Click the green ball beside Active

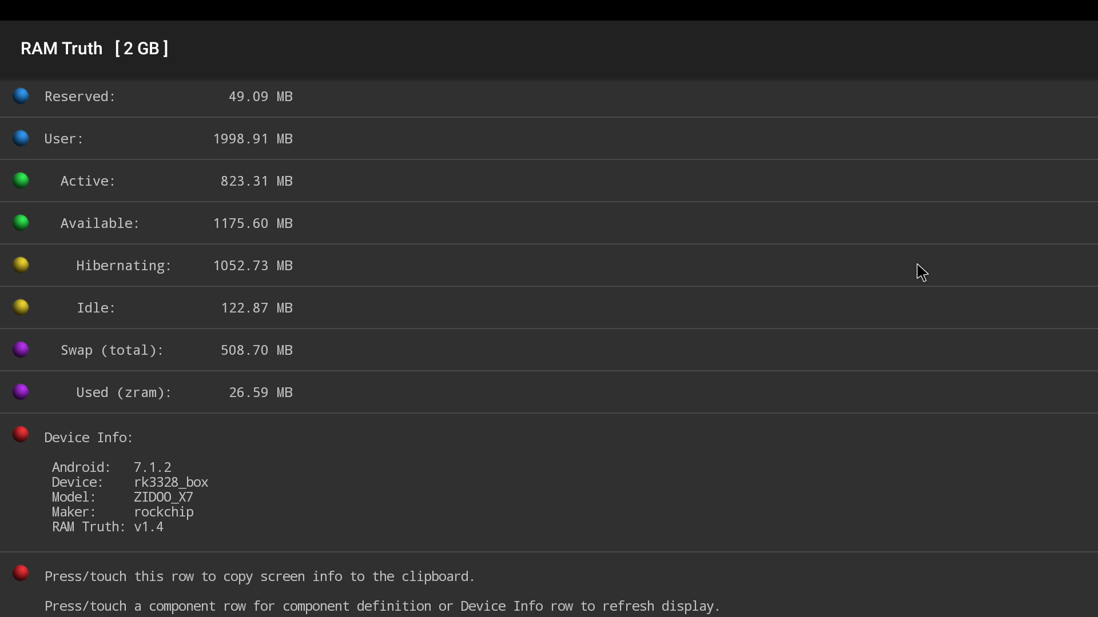click(21, 181)
